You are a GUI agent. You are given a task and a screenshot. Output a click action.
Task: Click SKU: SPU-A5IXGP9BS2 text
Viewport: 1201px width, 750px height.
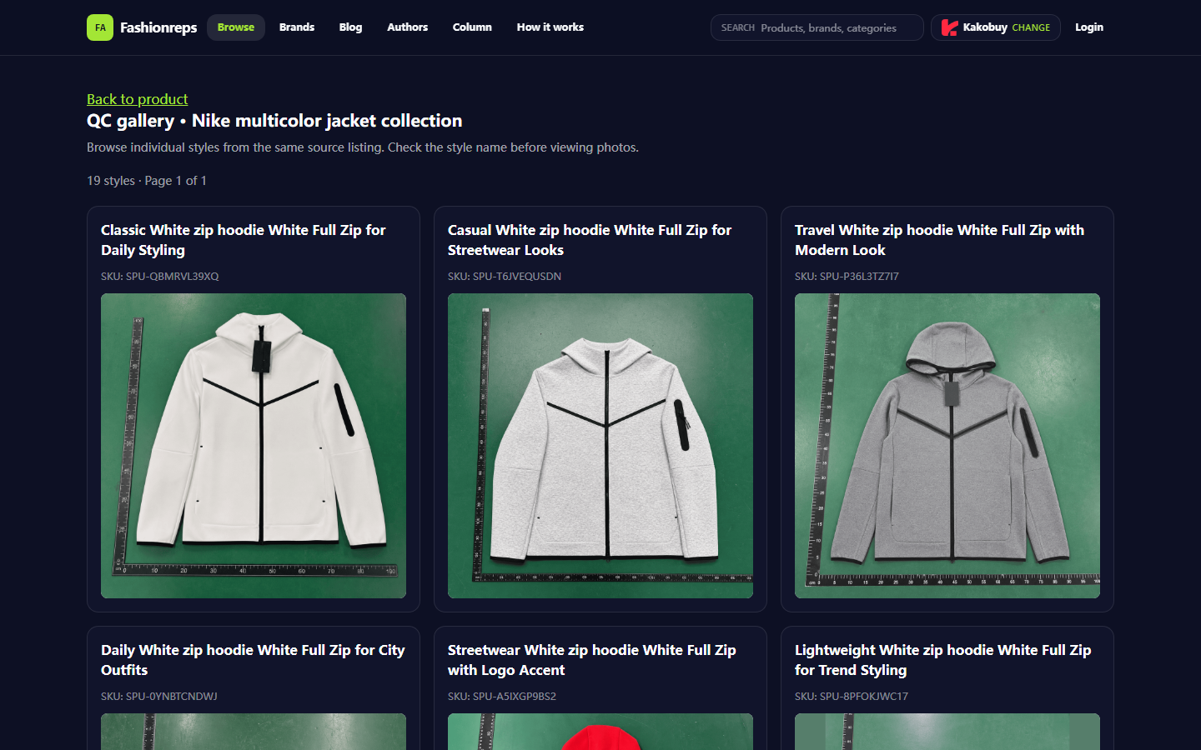point(502,696)
